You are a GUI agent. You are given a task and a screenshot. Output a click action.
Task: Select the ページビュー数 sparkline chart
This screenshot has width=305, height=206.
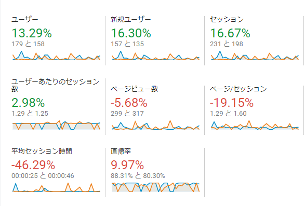155,125
